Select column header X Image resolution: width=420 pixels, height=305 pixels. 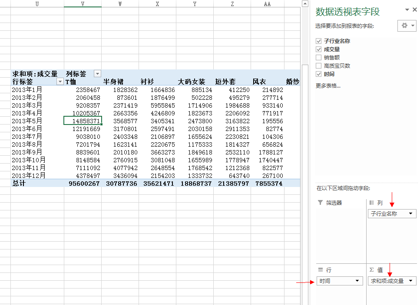click(x=158, y=4)
